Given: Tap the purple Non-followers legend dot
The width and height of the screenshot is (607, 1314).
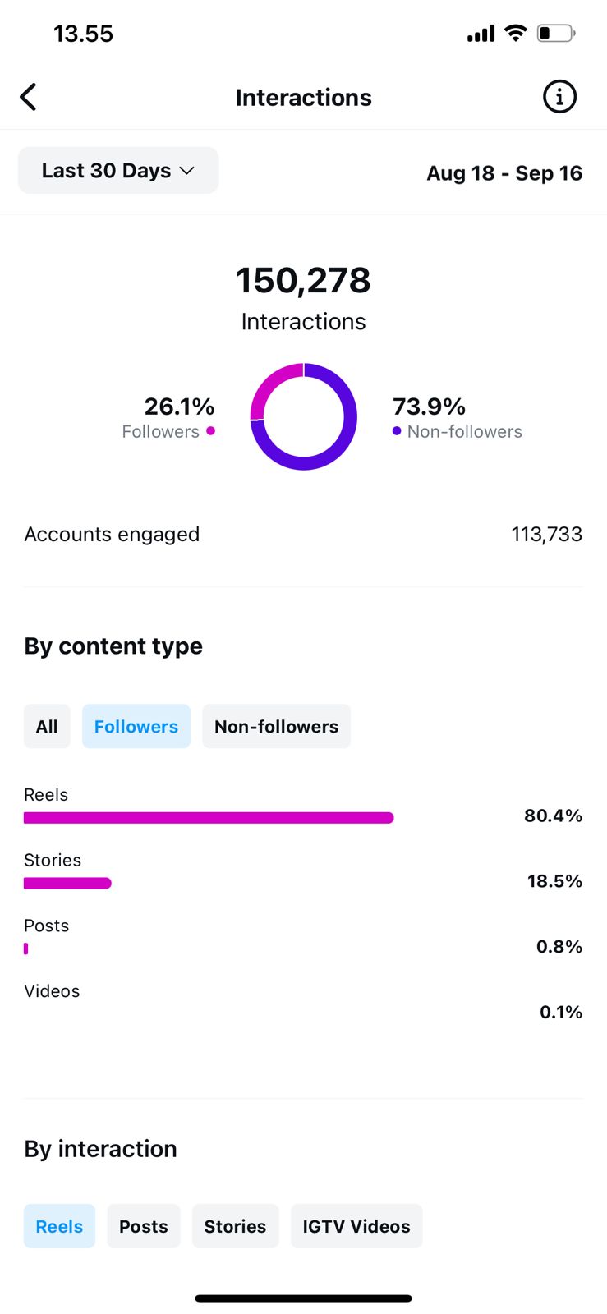Looking at the screenshot, I should (x=397, y=430).
